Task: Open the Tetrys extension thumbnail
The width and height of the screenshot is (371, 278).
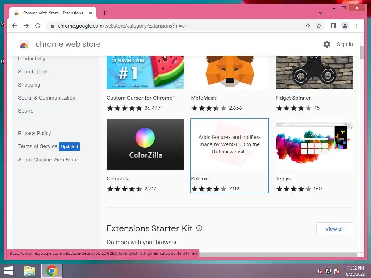Action: (x=314, y=144)
